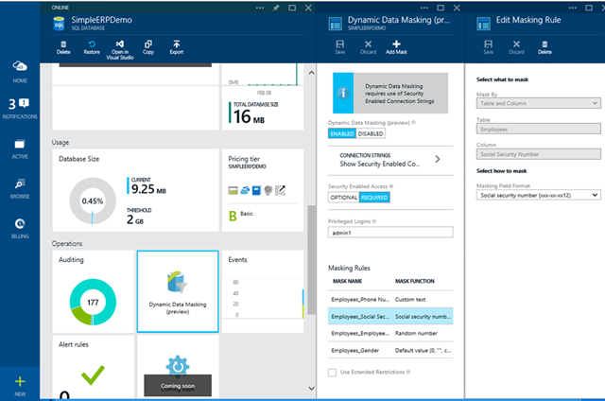Open the Pricing tier tile
The image size is (605, 401).
pos(263,190)
